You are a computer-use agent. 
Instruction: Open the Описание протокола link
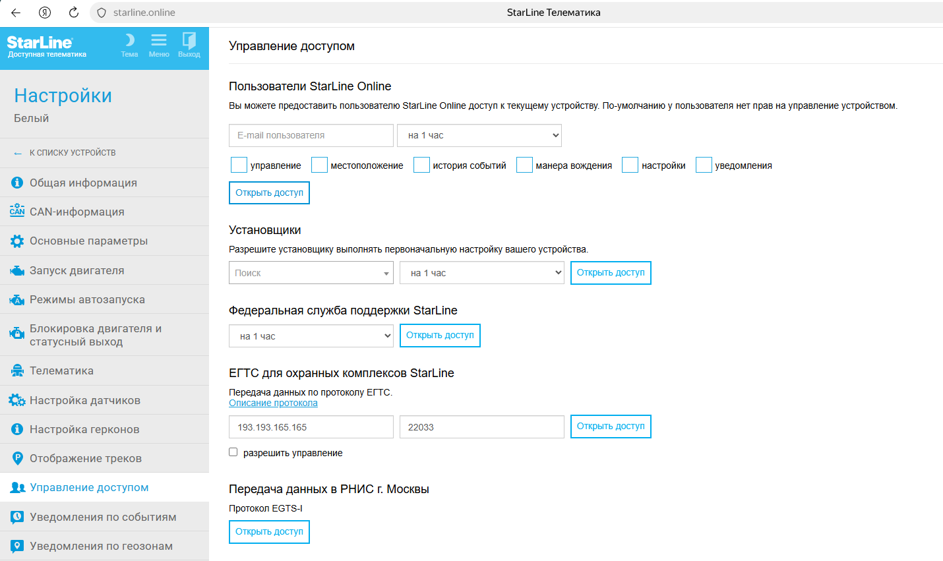pos(273,403)
